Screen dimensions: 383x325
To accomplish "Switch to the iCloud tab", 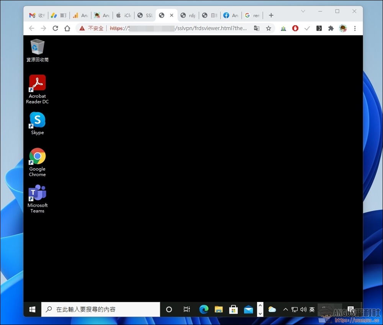I will pyautogui.click(x=123, y=15).
